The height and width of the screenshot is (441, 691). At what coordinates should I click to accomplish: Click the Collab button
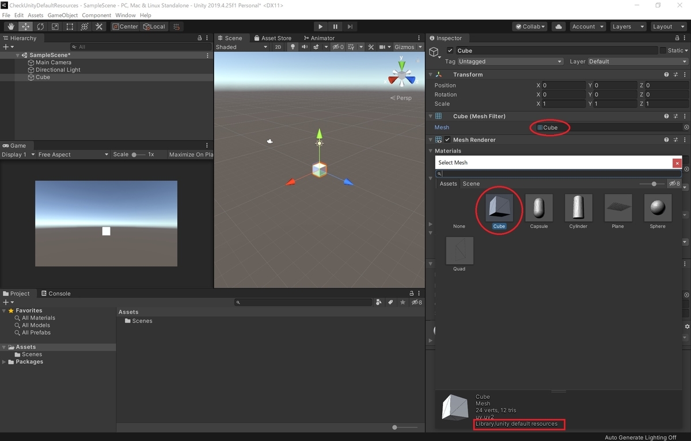point(529,26)
